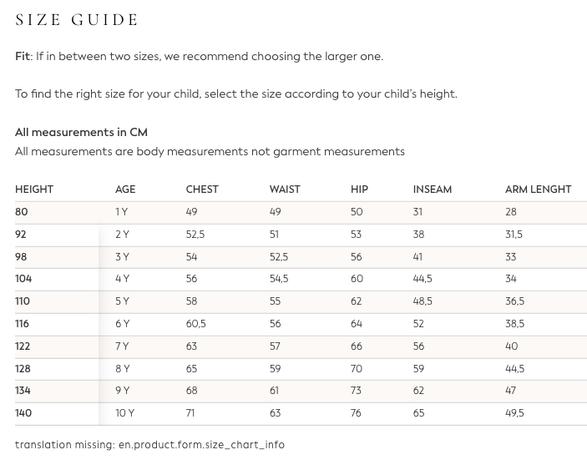Click the SIZE GUIDE heading
Screen dimensions: 587x475
coord(77,20)
